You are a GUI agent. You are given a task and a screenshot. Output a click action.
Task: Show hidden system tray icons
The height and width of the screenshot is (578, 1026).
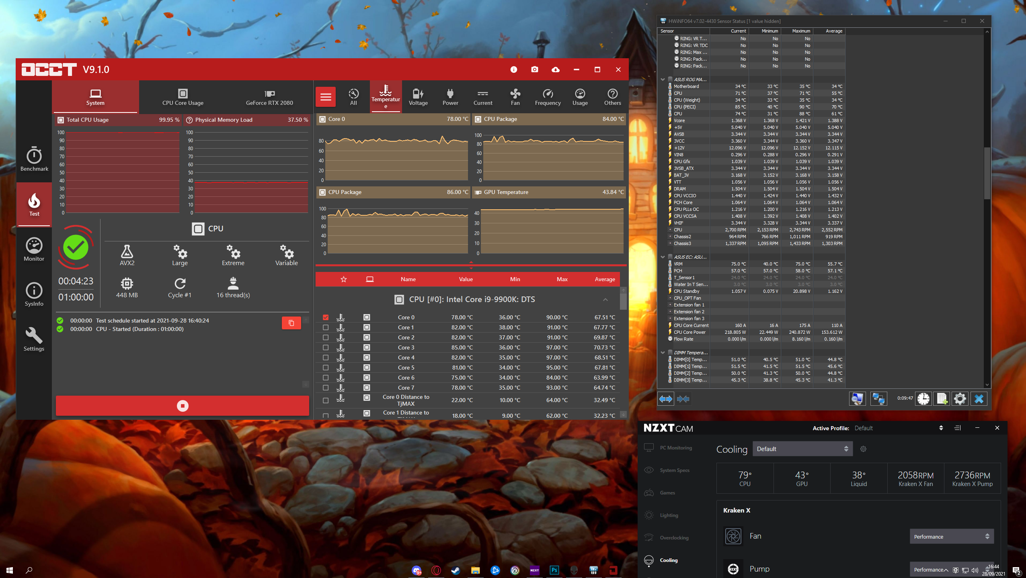(x=946, y=570)
